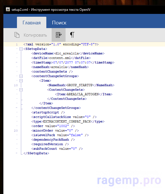Click the closing contentChangeSetGroups tag
This screenshot has height=194, width=165.
tap(56, 108)
